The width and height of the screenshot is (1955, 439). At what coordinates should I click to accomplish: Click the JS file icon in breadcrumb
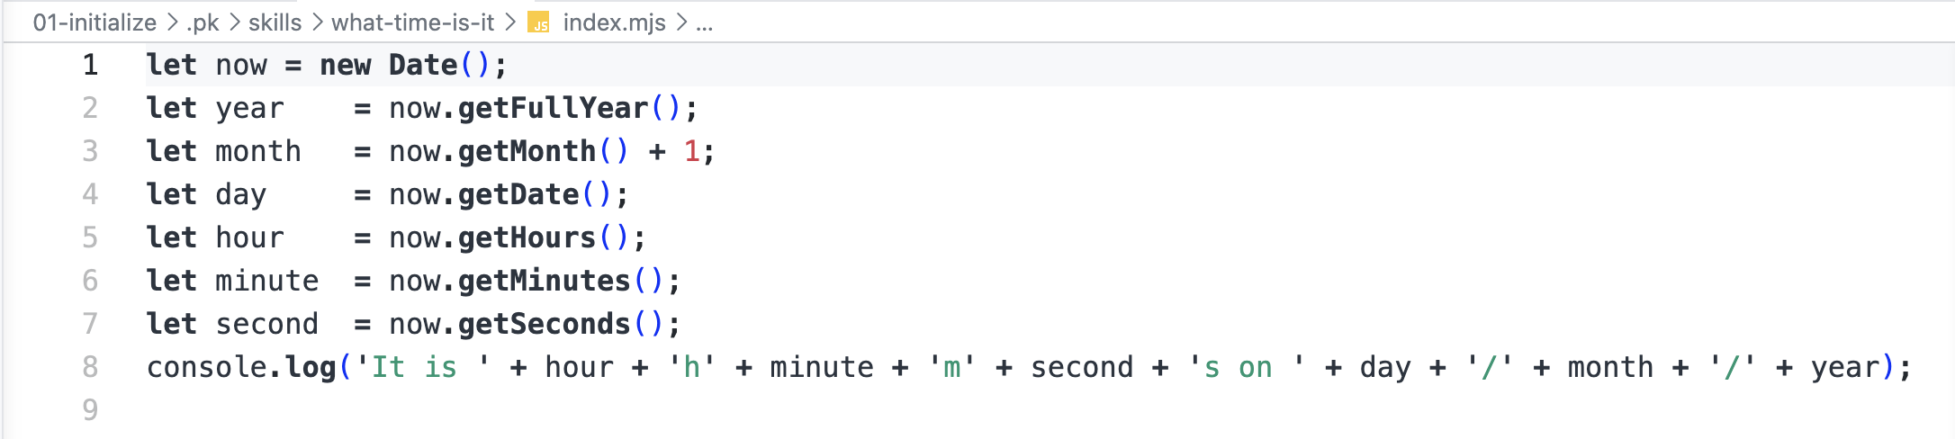538,22
